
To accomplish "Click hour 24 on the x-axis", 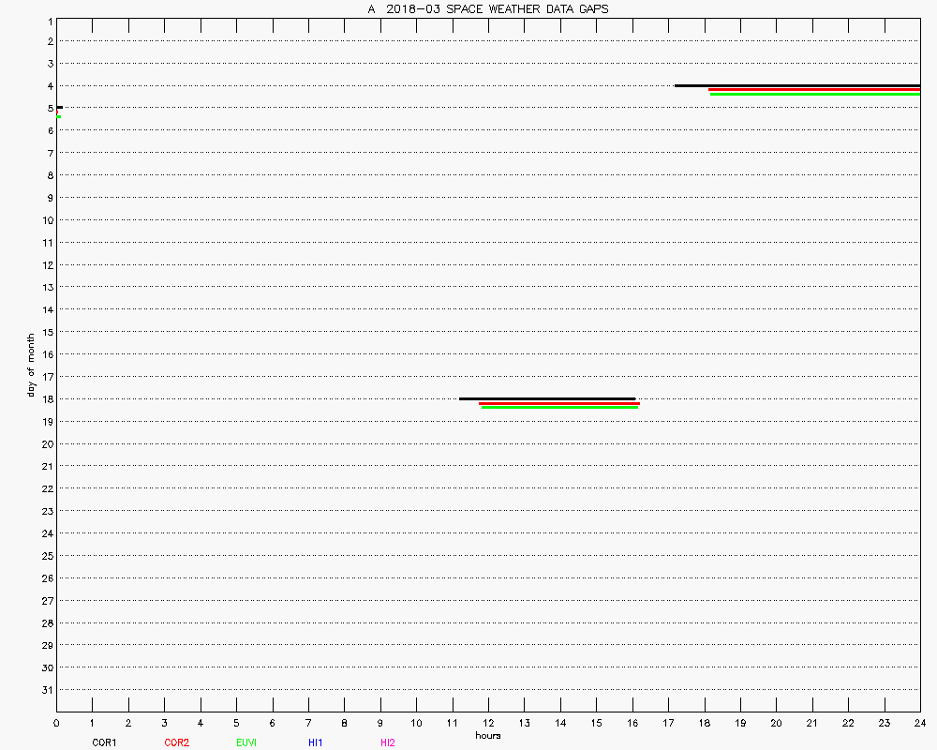I will (919, 723).
